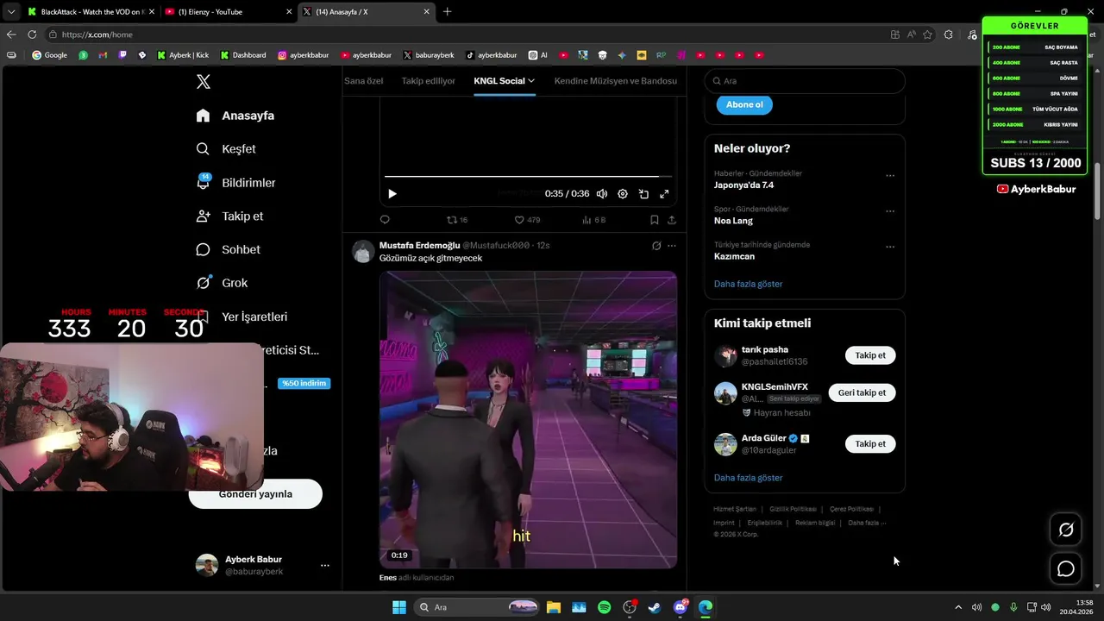The width and height of the screenshot is (1104, 621).
Task: Open a new browser tab
Action: [x=447, y=12]
